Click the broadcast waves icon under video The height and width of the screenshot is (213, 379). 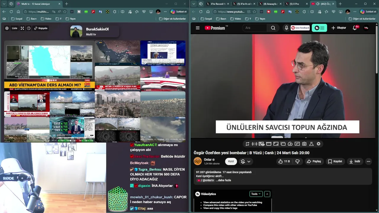[254, 144]
